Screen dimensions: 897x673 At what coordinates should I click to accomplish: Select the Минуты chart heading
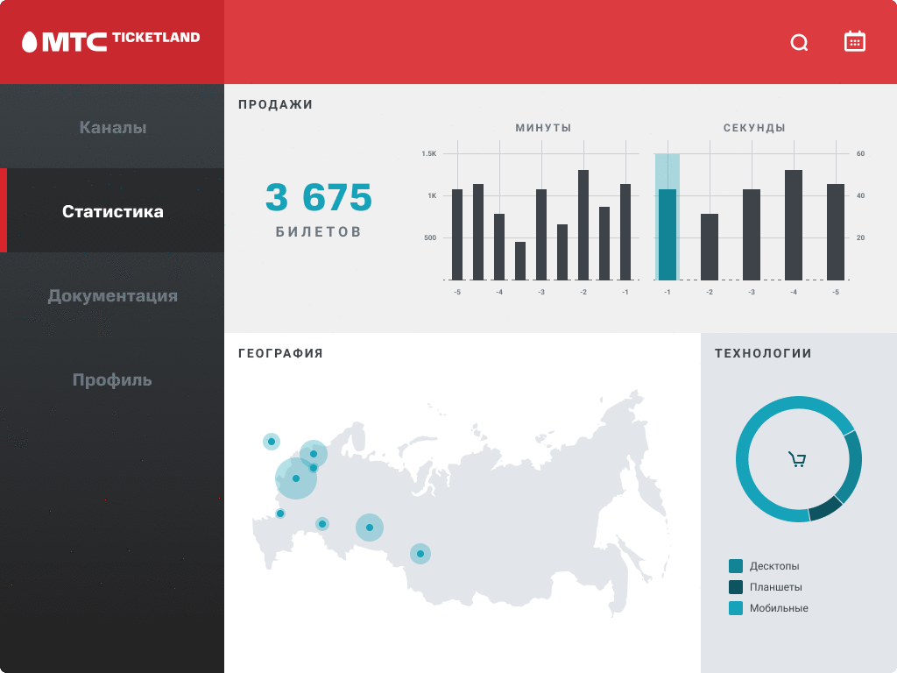[x=543, y=128]
